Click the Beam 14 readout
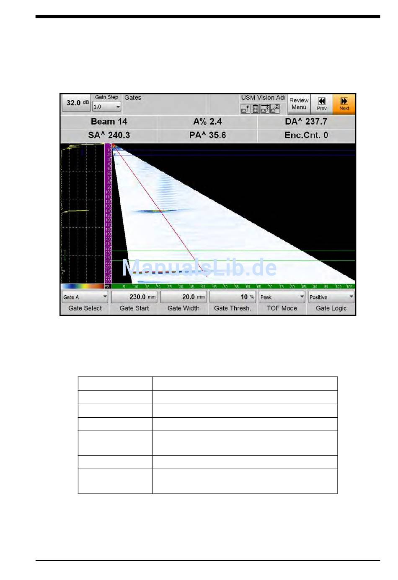The width and height of the screenshot is (398, 580). (109, 122)
